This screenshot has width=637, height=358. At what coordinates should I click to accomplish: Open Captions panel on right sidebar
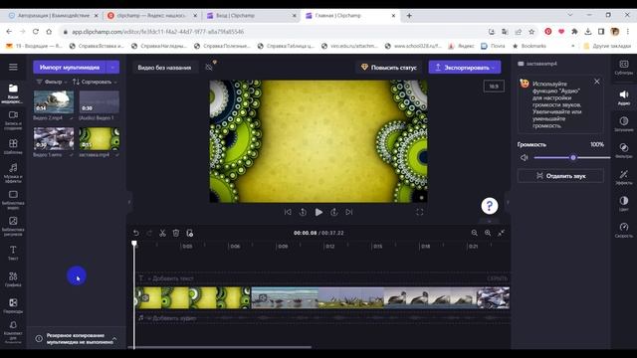click(x=624, y=67)
